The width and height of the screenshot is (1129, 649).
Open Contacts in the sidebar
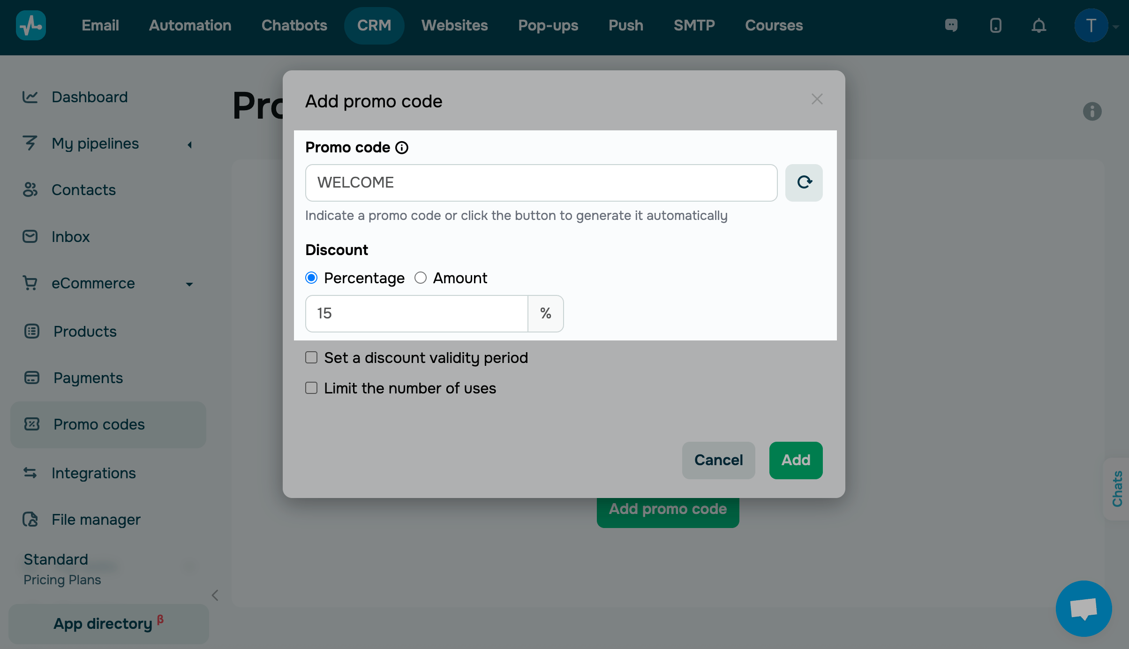(x=83, y=190)
